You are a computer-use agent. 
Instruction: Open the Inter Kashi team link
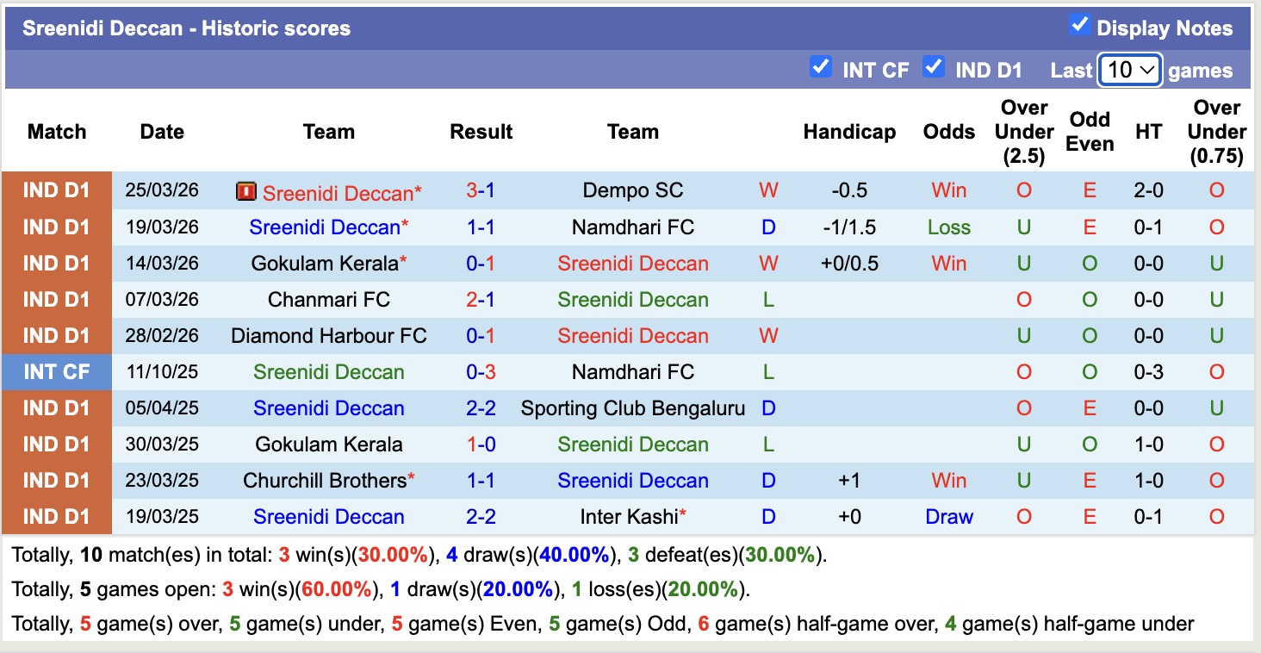click(628, 517)
